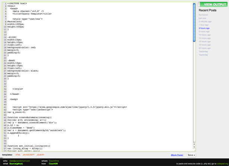Click the '<style type="text/css">' line
Viewport: 229px width, 166px height.
[28, 19]
